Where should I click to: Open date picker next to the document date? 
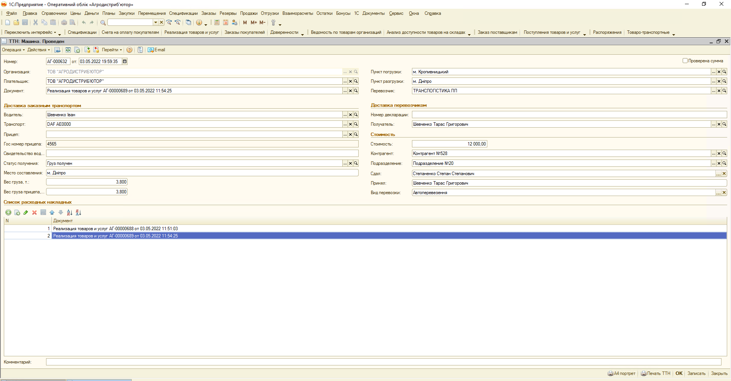click(x=124, y=62)
